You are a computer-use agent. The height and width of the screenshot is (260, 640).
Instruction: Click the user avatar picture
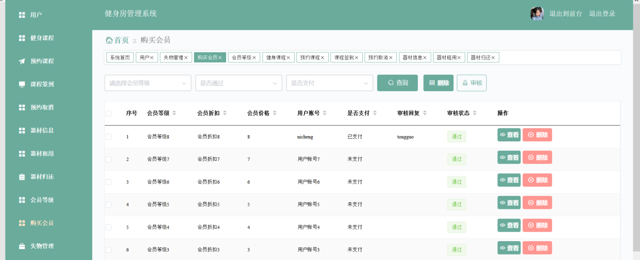tap(537, 14)
